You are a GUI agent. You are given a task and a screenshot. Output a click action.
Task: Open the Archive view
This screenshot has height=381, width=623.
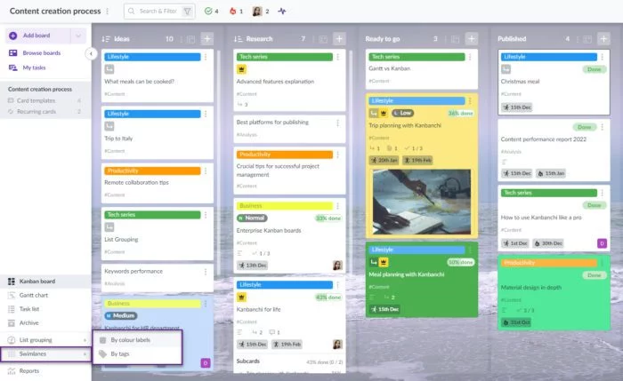28,322
